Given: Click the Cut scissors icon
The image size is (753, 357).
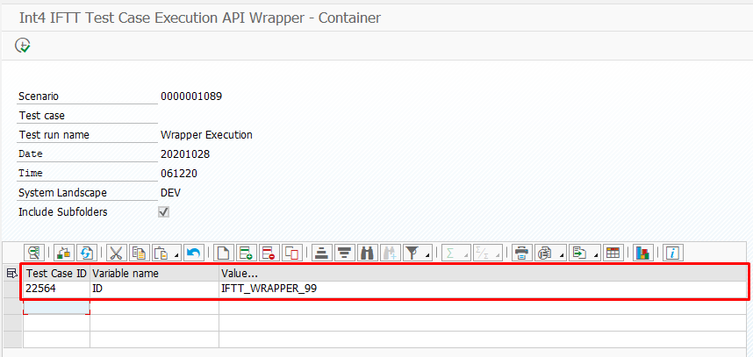Looking at the screenshot, I should tap(115, 253).
